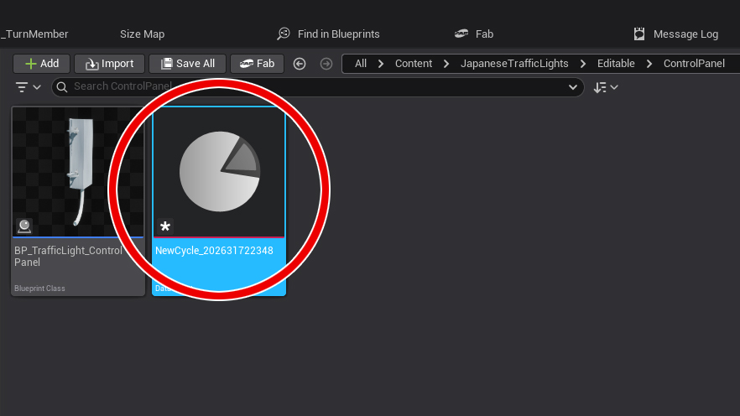This screenshot has height=416, width=740.
Task: Open Fab from the Content Browser toolbar
Action: pos(257,64)
